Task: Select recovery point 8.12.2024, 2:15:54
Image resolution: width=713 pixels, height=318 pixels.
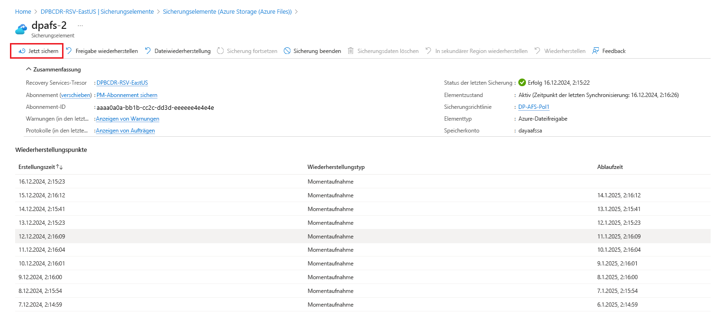Action: [x=363, y=291]
